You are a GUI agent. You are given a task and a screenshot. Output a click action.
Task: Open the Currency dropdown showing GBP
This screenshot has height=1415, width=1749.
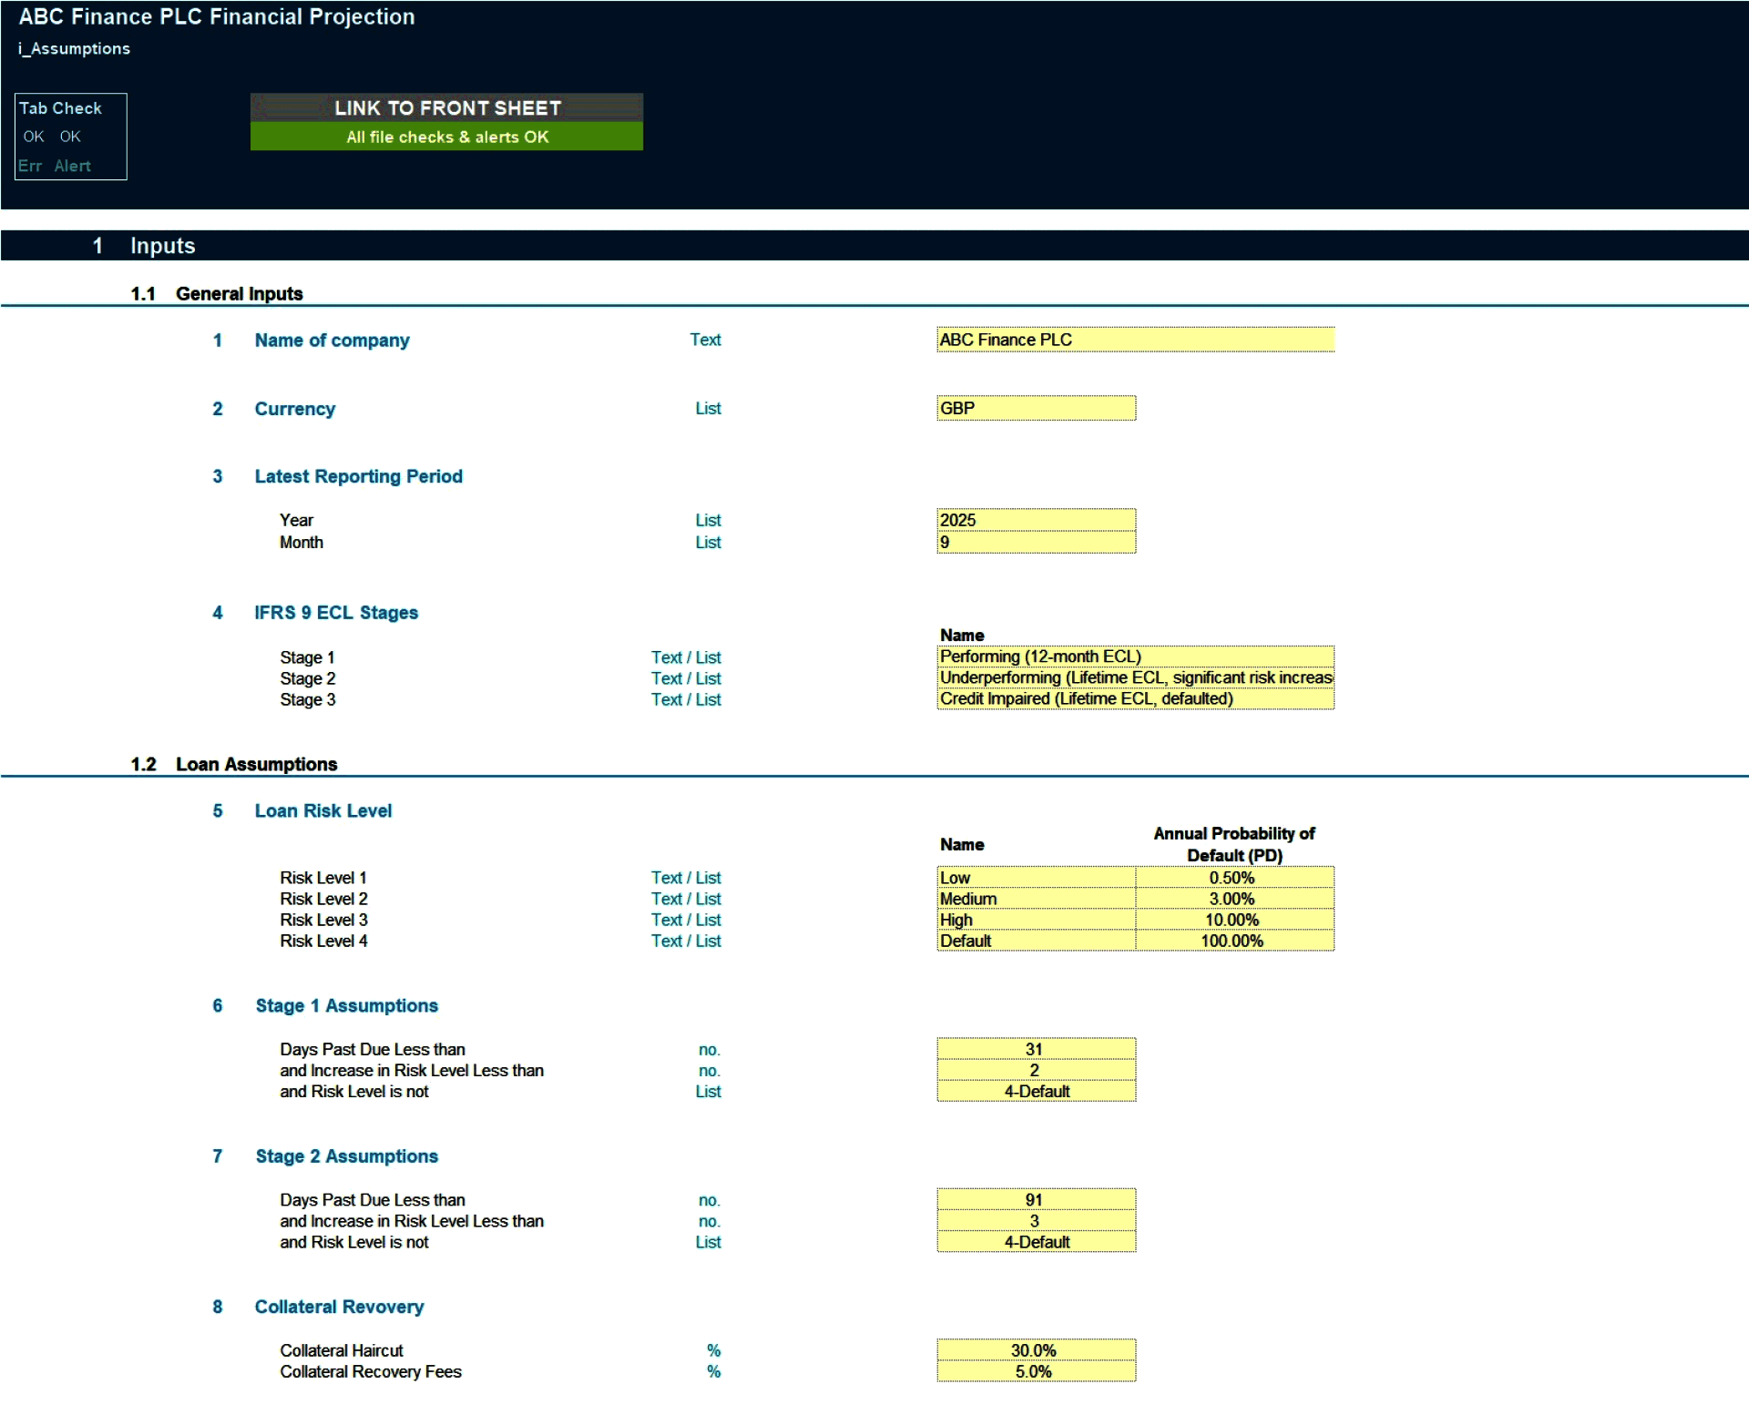(1036, 408)
